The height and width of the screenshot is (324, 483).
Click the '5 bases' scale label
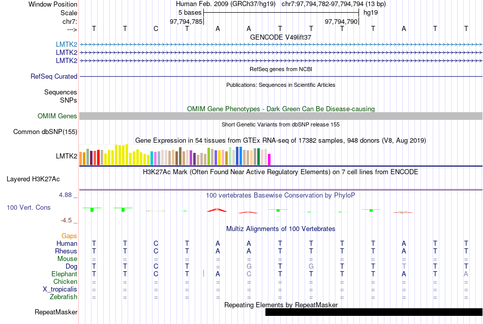(x=190, y=13)
